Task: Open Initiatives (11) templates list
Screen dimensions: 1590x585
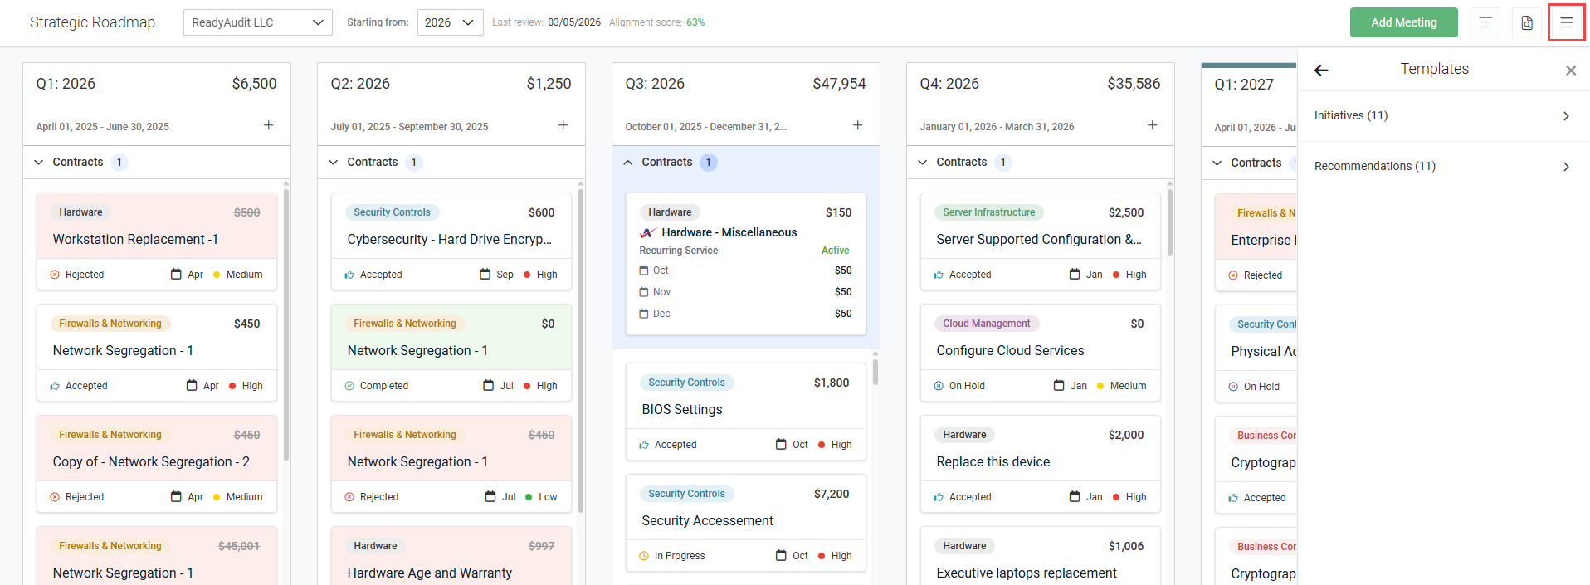Action: (1442, 116)
